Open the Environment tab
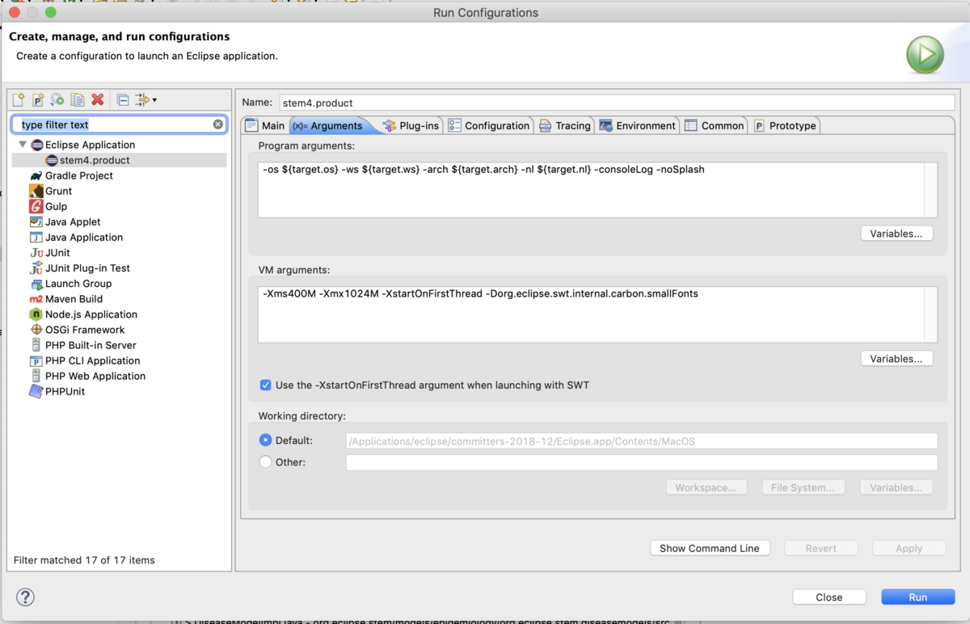970x624 pixels. 637,125
